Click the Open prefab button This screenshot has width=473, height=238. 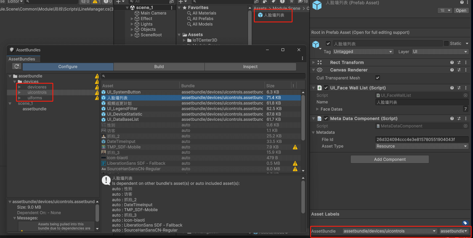461,10
